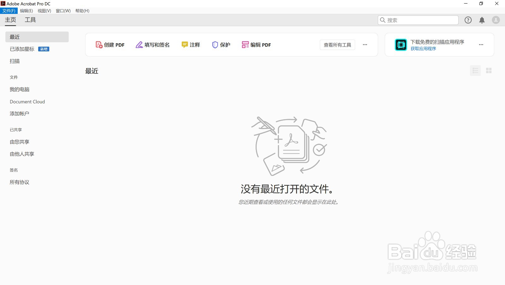Click the user account avatar
The height and width of the screenshot is (285, 505).
[x=496, y=20]
